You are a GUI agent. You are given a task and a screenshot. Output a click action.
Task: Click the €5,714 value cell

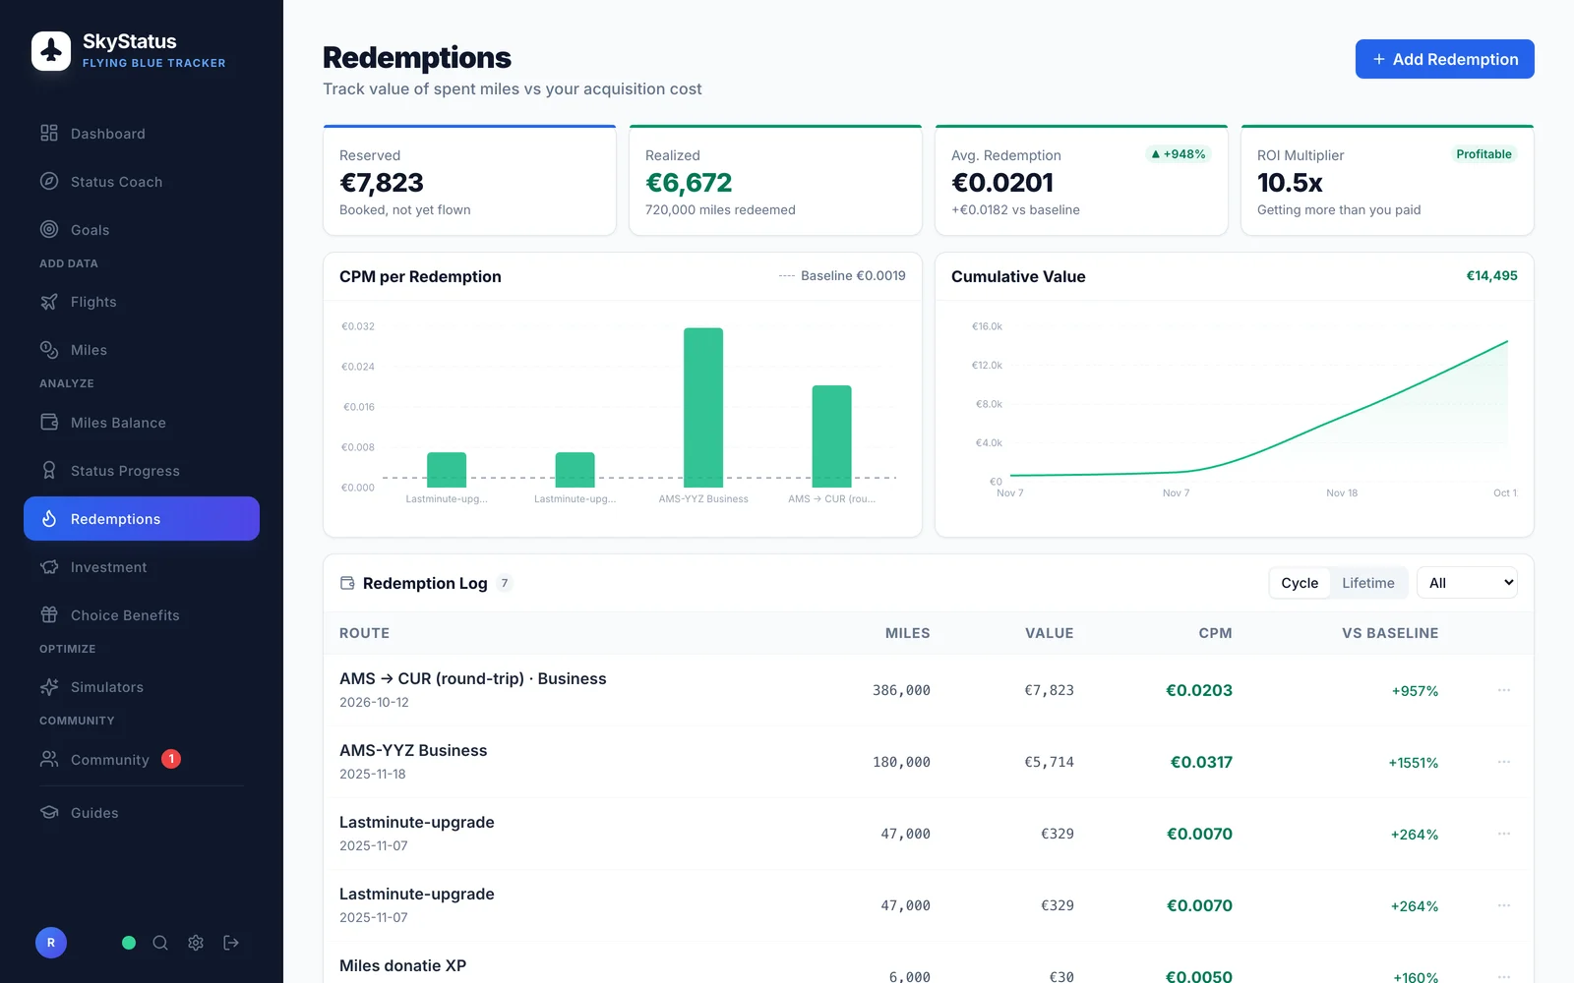[1049, 762]
